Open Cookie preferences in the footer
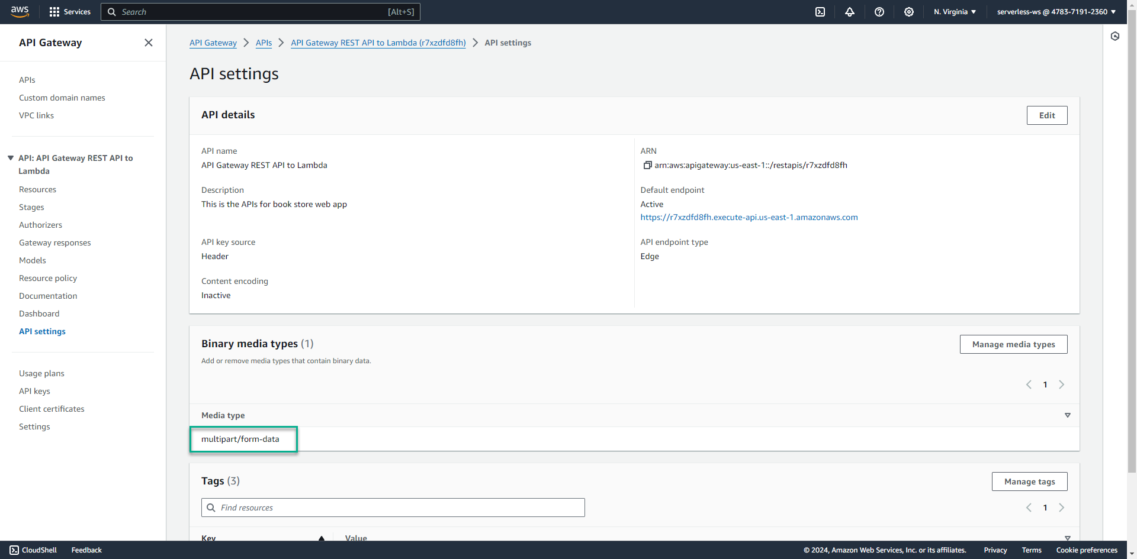Viewport: 1137px width, 559px height. [x=1087, y=550]
